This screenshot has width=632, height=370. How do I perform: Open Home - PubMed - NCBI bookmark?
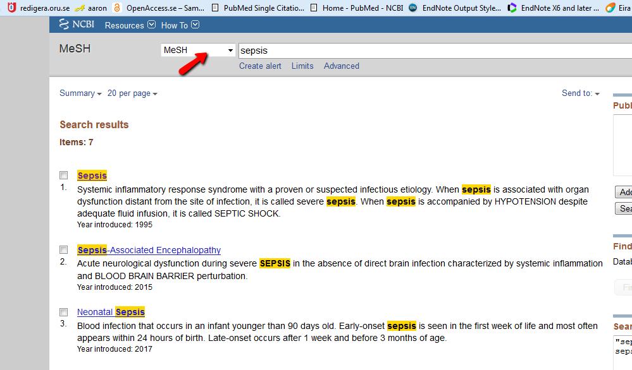357,8
